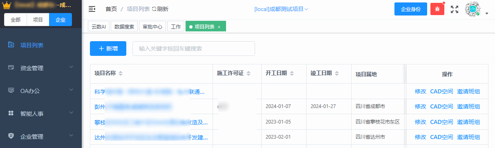Expand the 企业管理 menu
Viewport: 495px width, 148px height.
pos(71,136)
